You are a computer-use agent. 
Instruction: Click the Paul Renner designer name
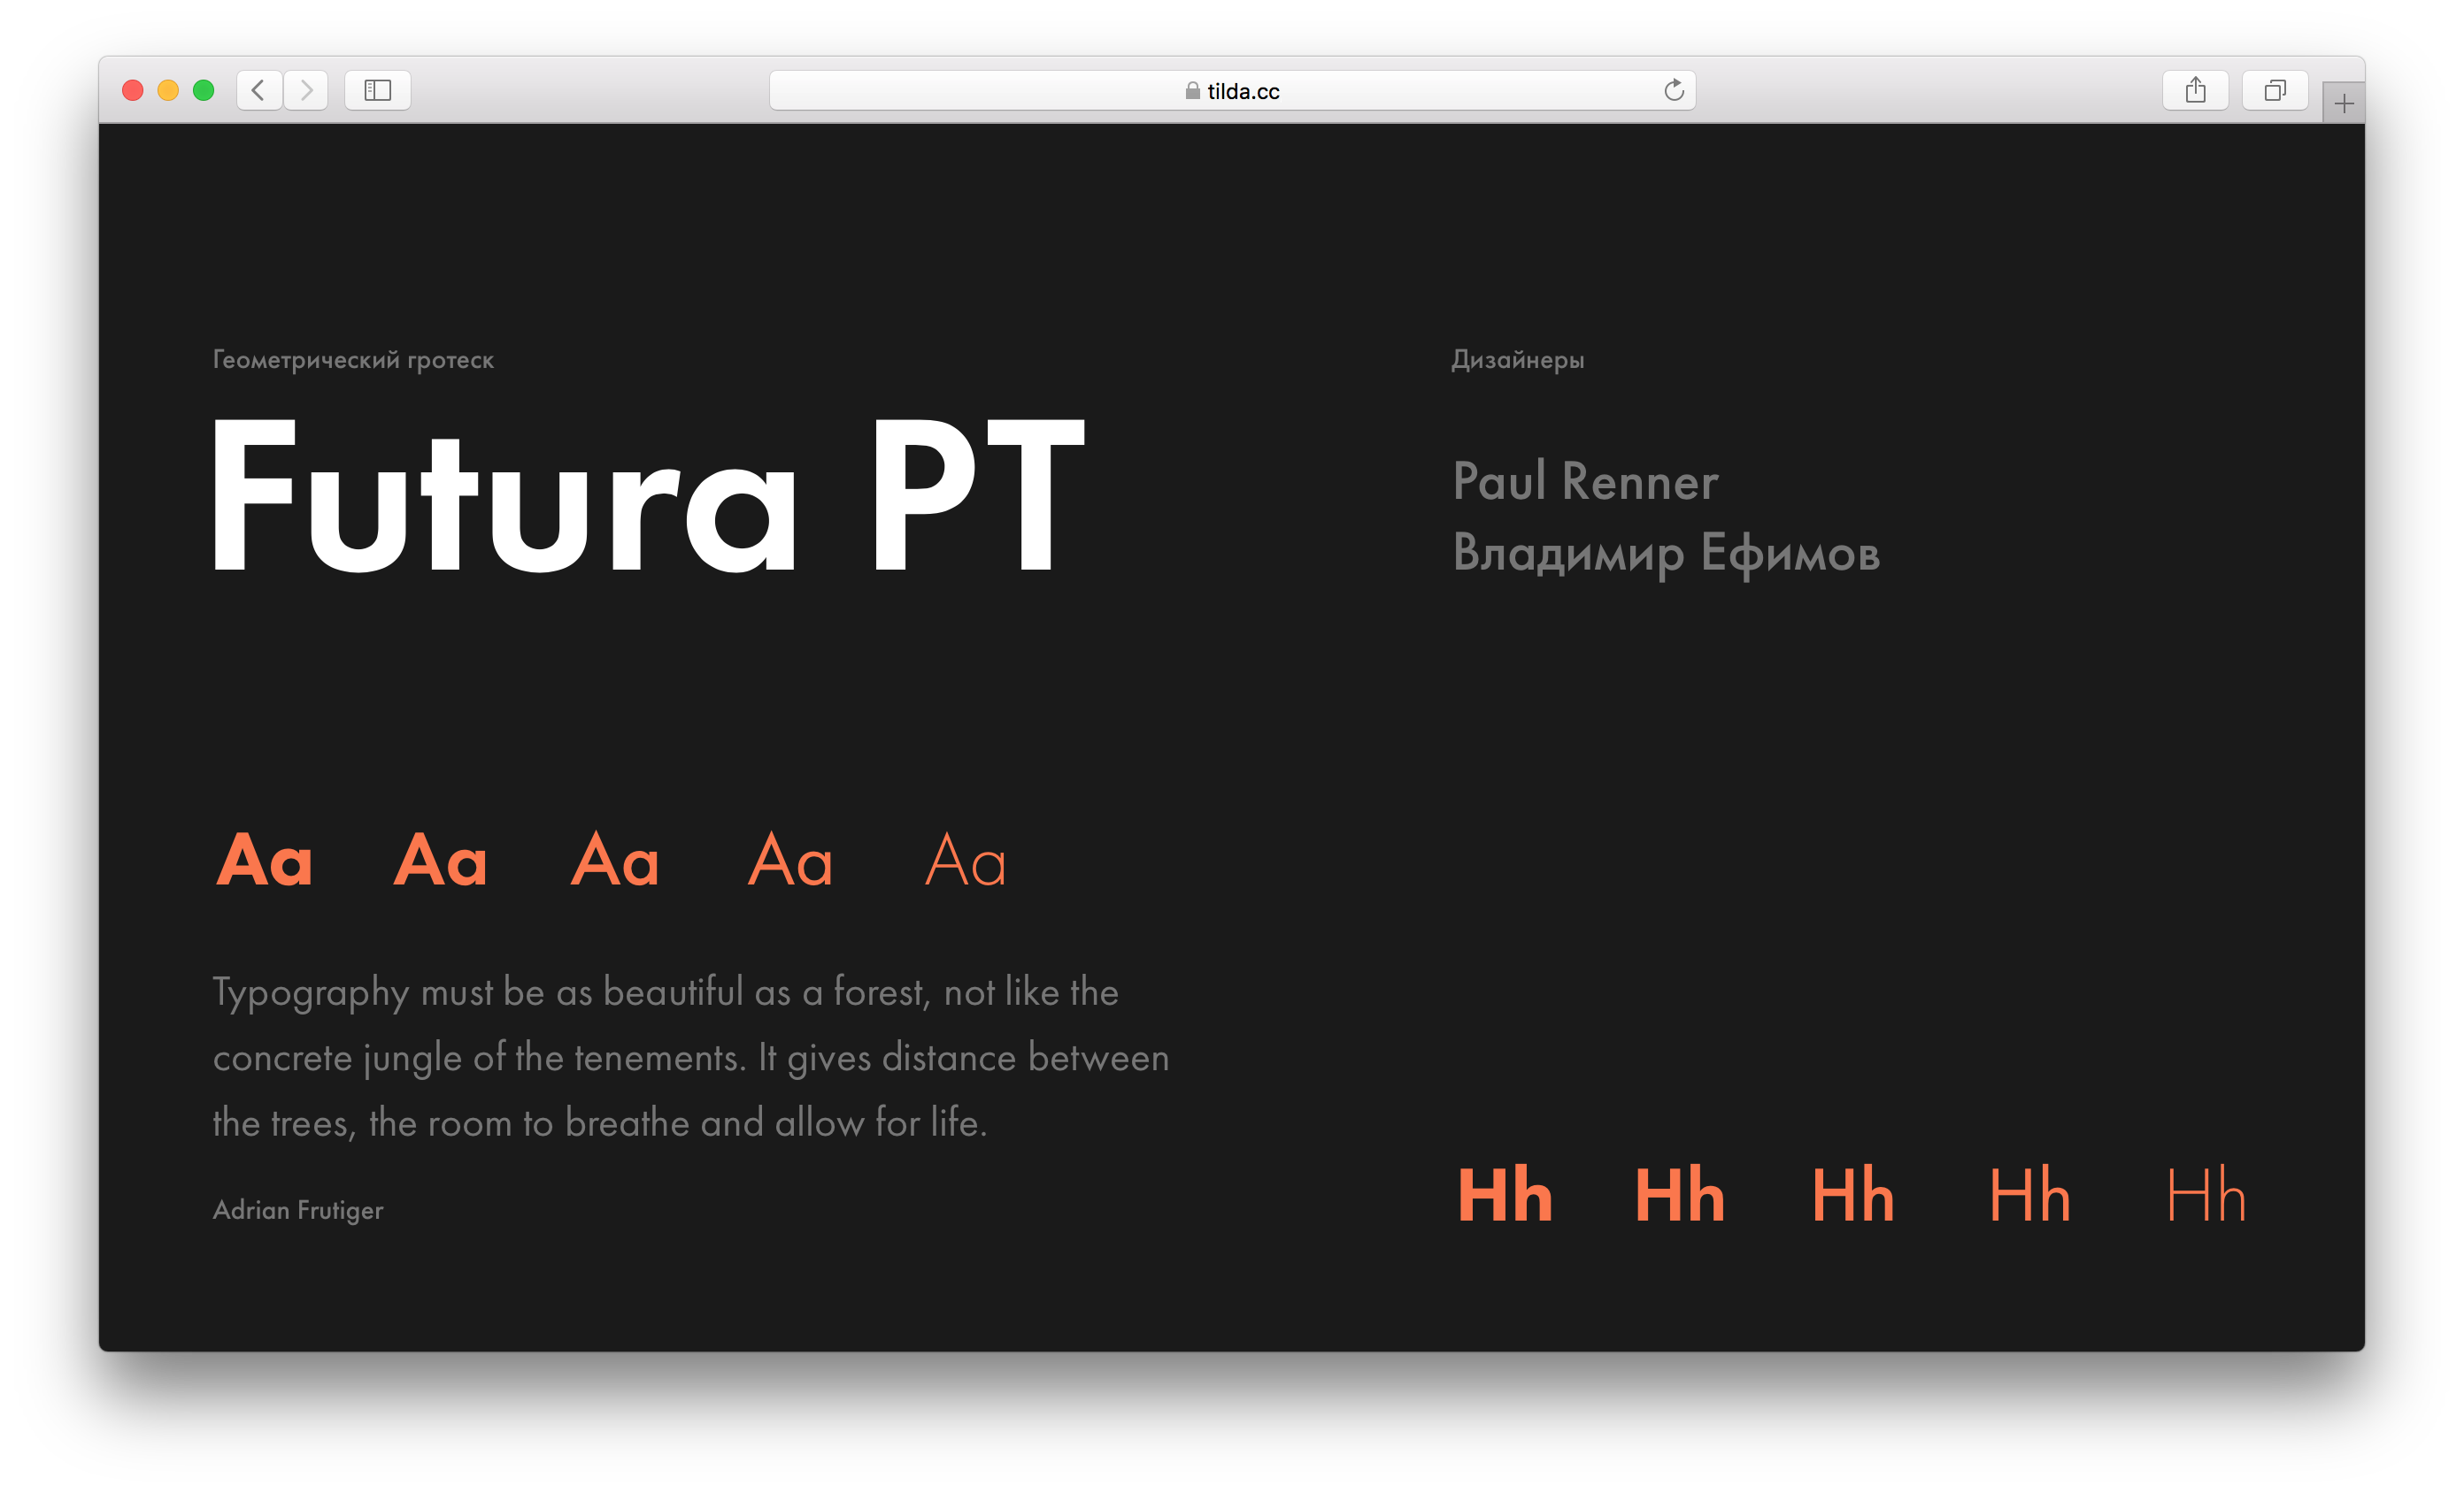(1585, 482)
